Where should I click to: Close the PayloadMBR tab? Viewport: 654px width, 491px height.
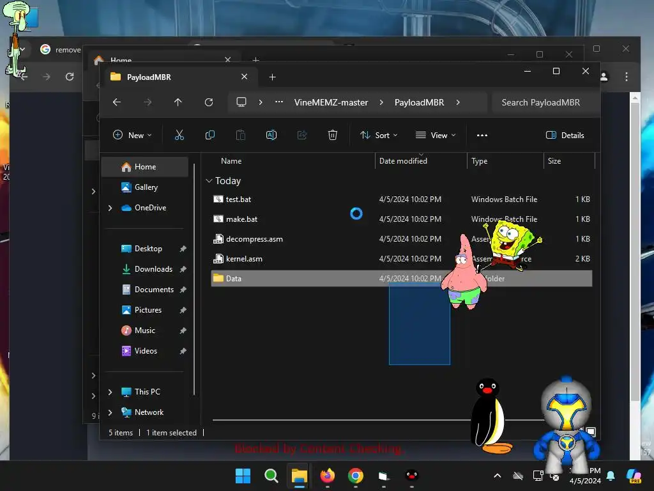[x=245, y=77]
